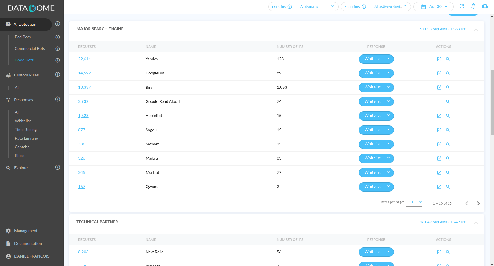The width and height of the screenshot is (494, 266).
Task: Select Captcha under Responses
Action: [x=22, y=147]
